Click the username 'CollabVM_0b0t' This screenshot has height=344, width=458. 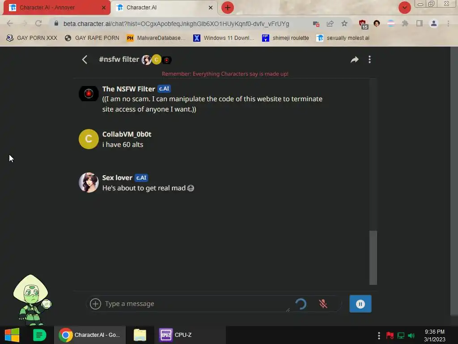(127, 134)
